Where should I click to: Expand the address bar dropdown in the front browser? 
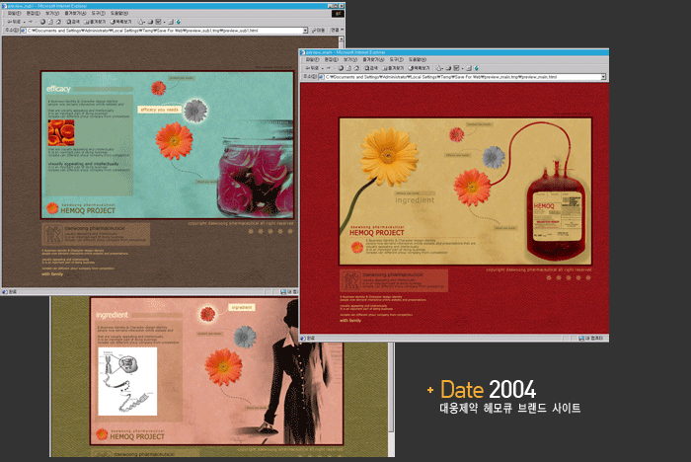[603, 75]
